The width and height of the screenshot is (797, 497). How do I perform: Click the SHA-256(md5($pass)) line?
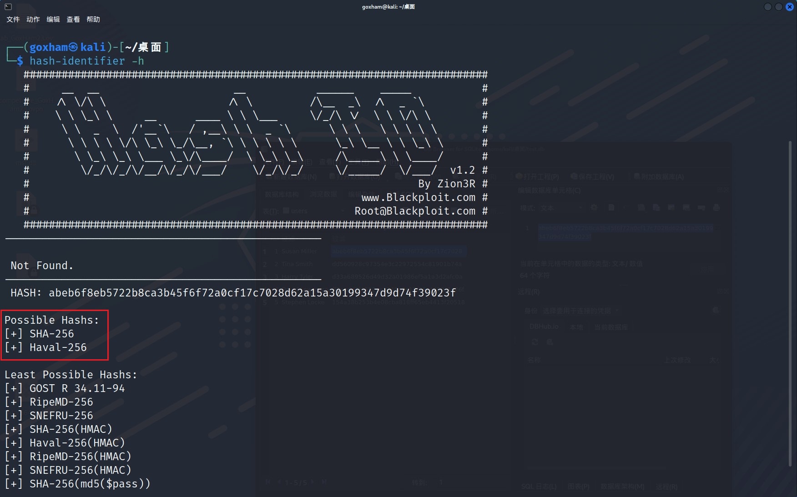click(x=77, y=484)
